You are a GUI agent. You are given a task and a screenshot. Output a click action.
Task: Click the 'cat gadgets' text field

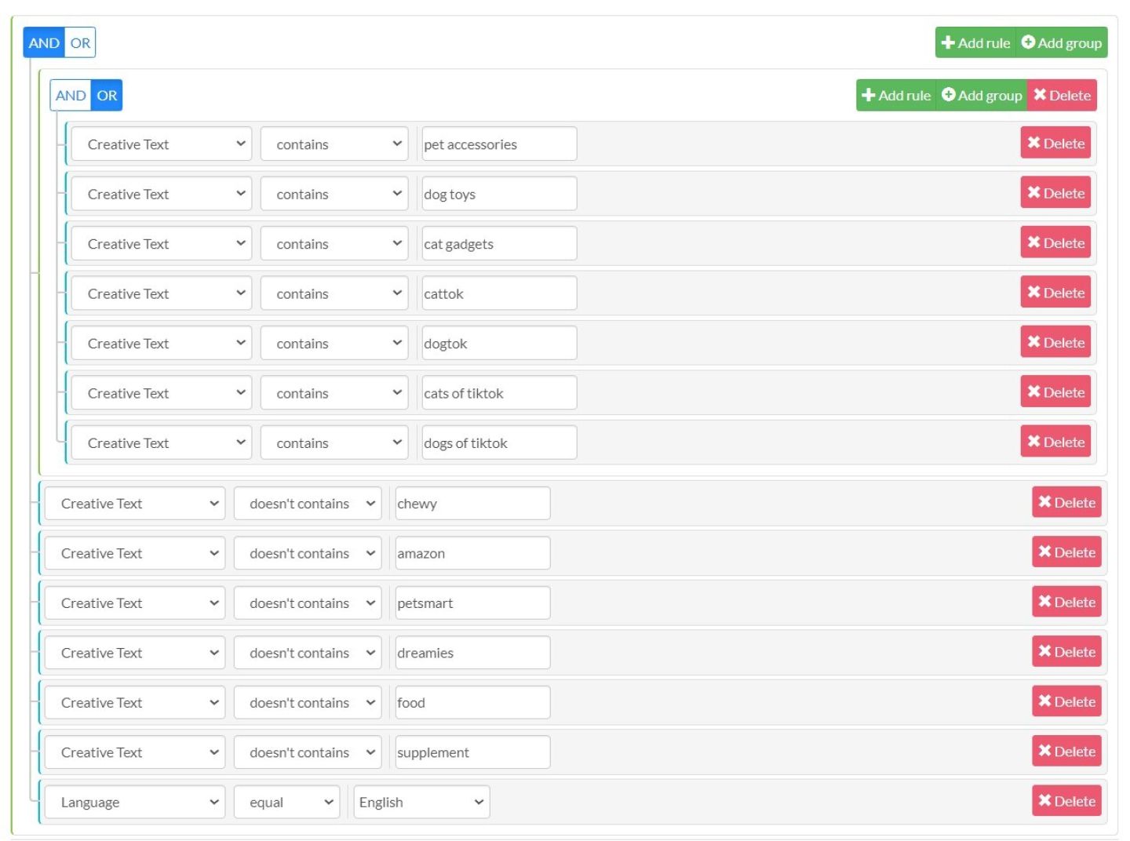click(x=499, y=244)
